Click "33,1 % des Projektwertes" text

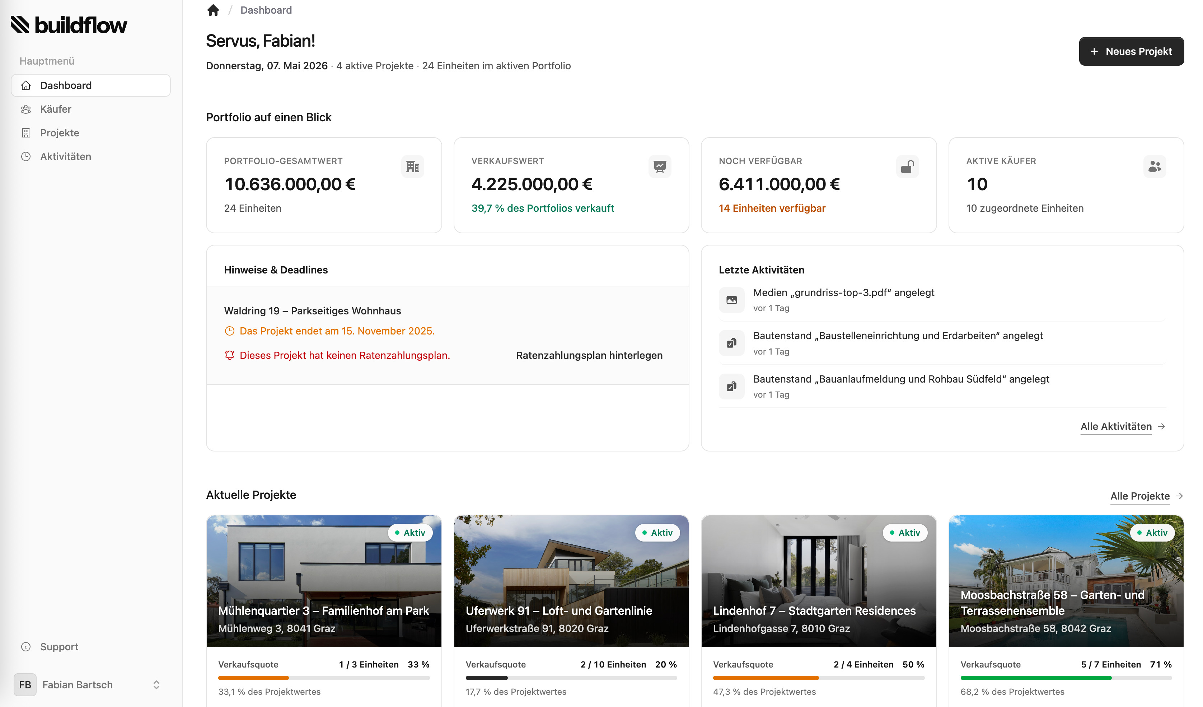(x=269, y=692)
